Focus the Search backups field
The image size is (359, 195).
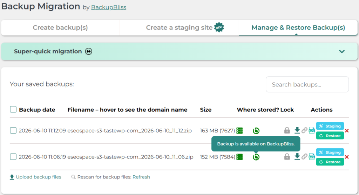[x=307, y=84]
